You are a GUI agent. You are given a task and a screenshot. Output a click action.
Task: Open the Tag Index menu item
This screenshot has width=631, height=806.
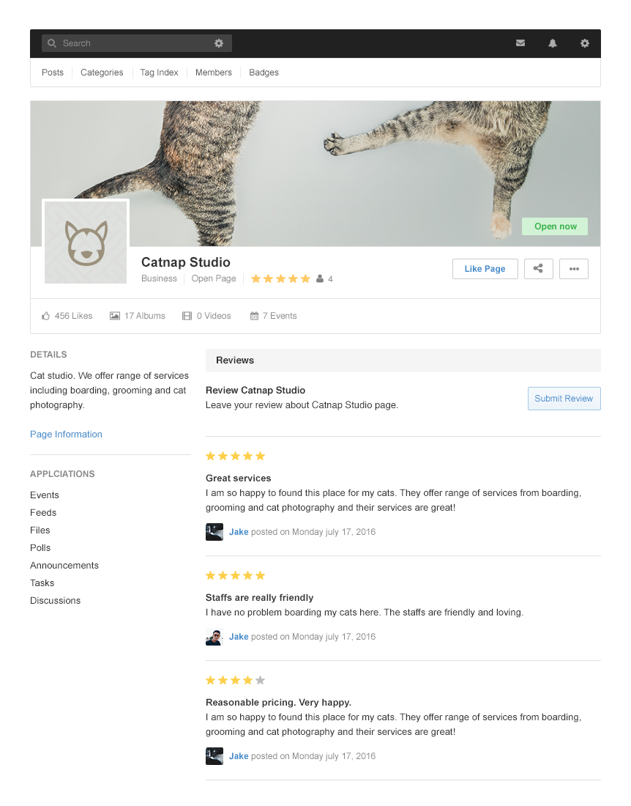click(x=159, y=73)
